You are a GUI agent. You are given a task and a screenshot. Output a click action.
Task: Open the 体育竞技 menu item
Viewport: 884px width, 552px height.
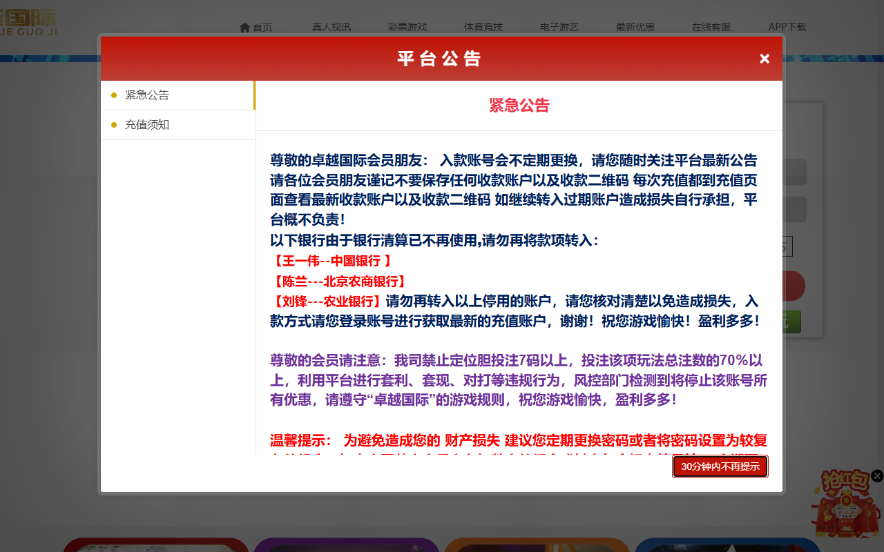(x=483, y=28)
